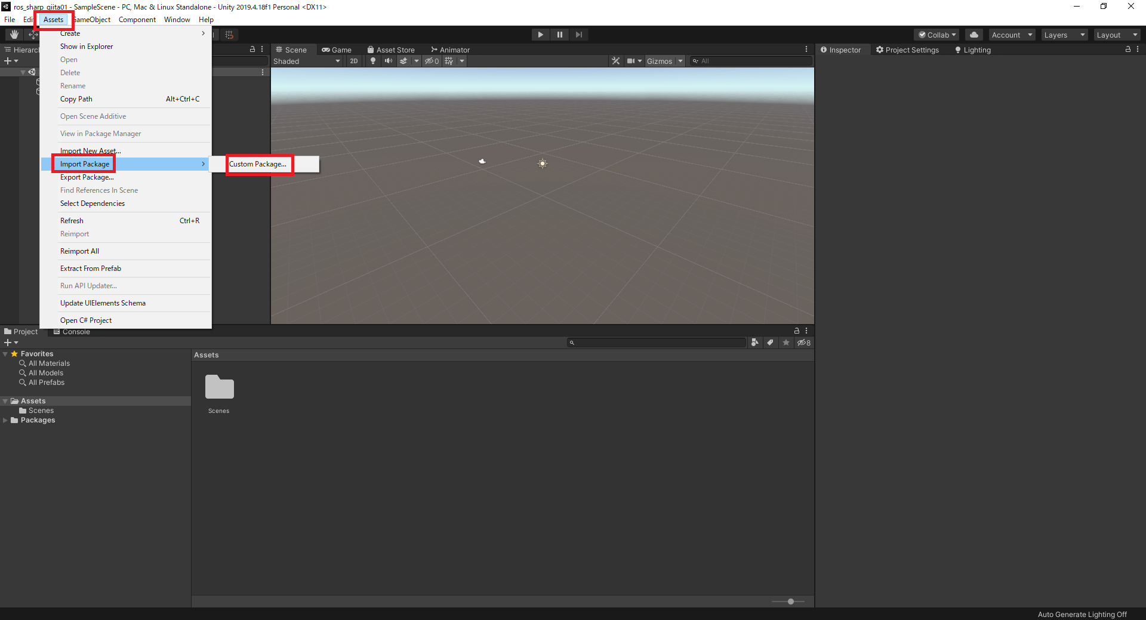Open the camera settings icon in Scene toolbar

(x=631, y=61)
